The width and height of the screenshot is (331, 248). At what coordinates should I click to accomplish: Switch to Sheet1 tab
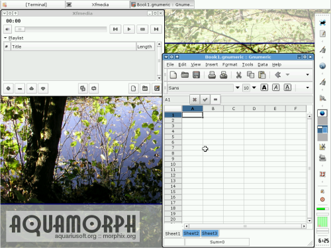tap(173, 233)
